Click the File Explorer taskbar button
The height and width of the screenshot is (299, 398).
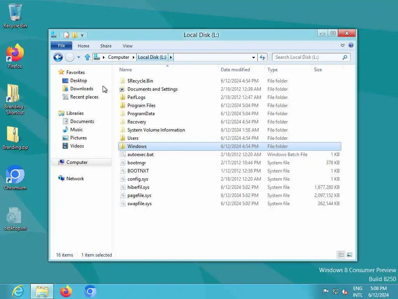[x=42, y=291]
